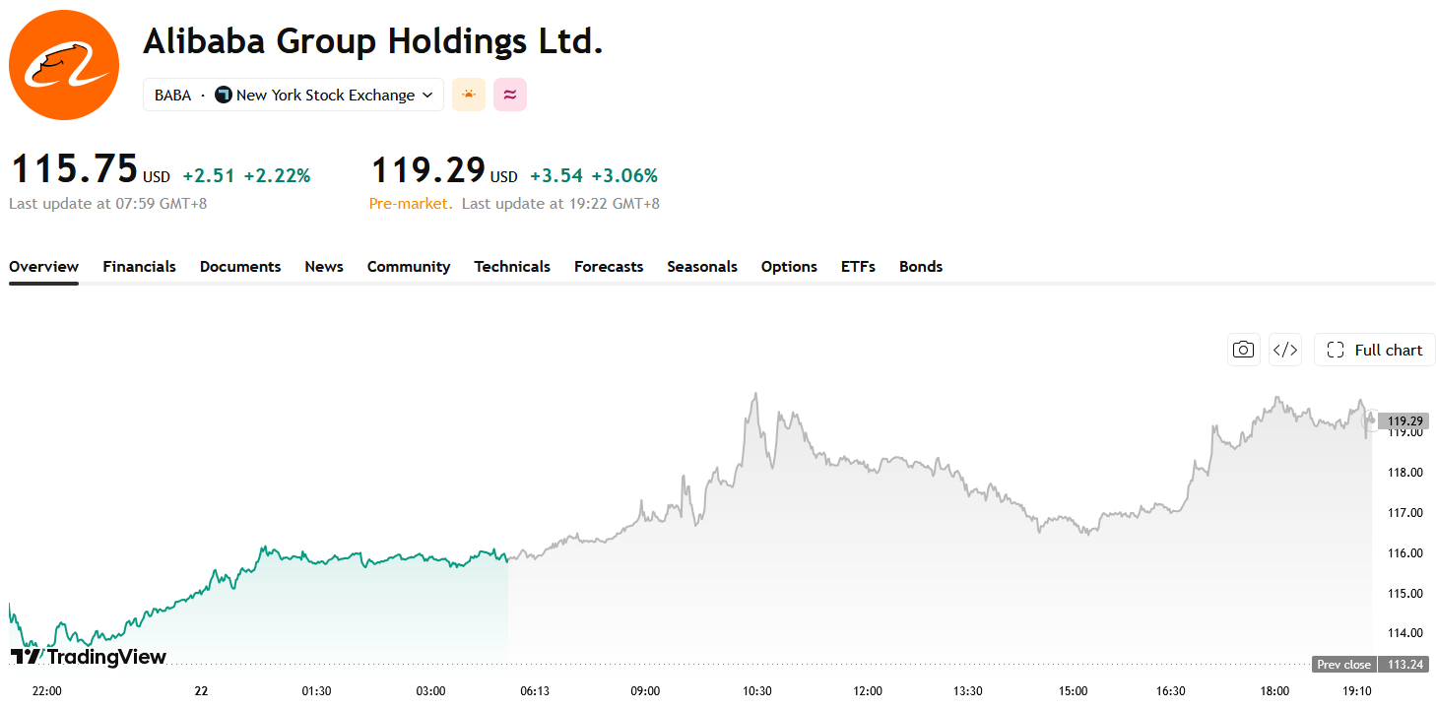Switch to the Bonds tab

click(x=921, y=267)
